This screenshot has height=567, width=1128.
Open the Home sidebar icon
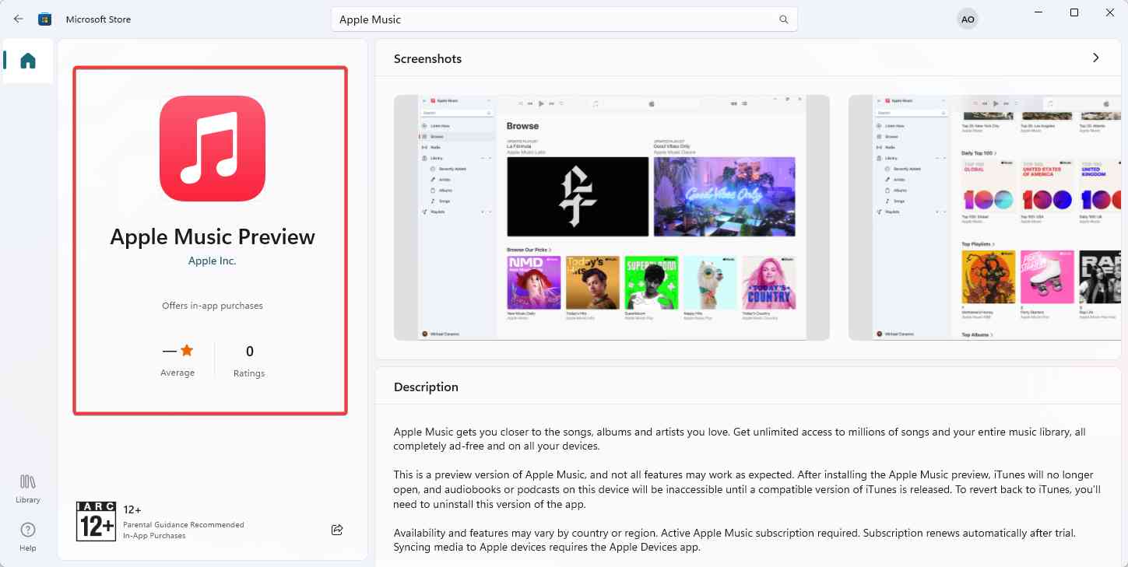(28, 61)
